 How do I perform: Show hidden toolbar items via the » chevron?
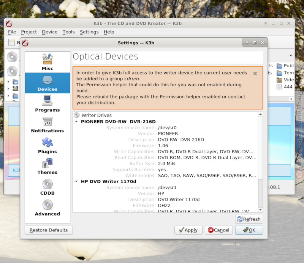[x=291, y=55]
